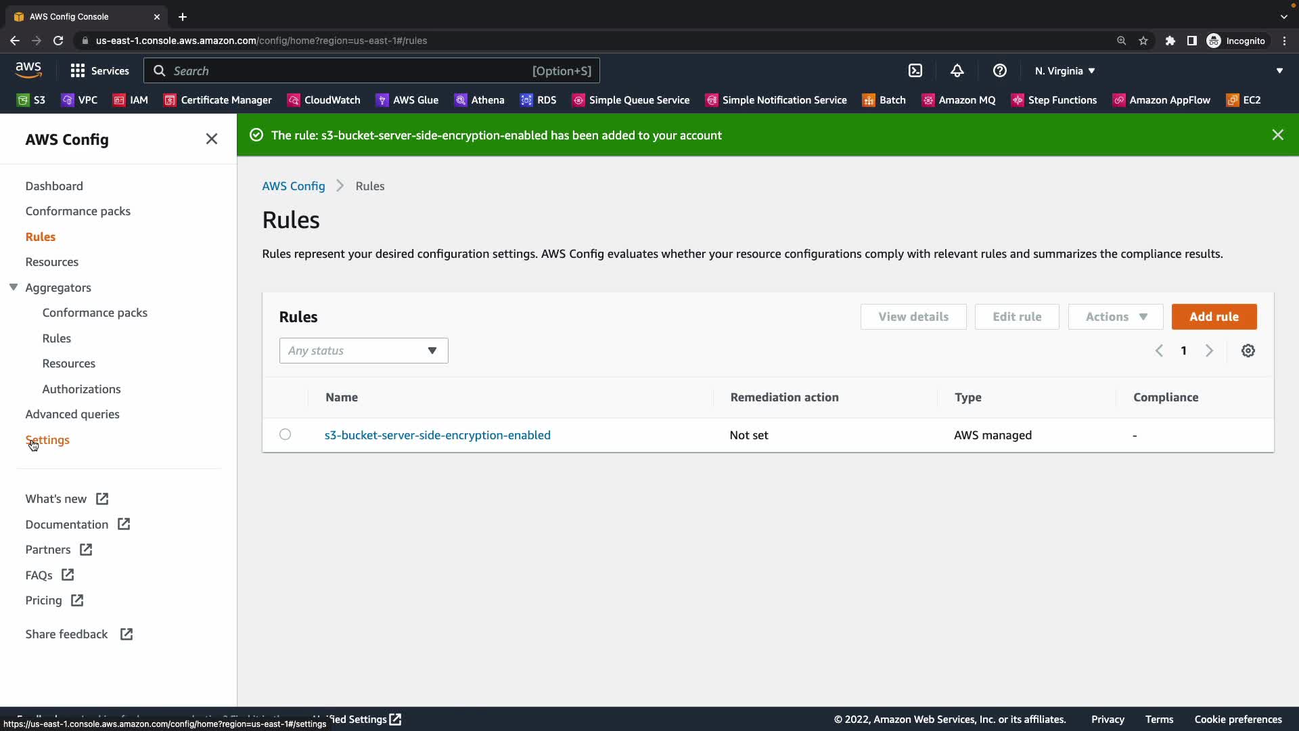The image size is (1299, 731).
Task: Open CloudWatch shortcut in favorites bar
Action: click(323, 100)
